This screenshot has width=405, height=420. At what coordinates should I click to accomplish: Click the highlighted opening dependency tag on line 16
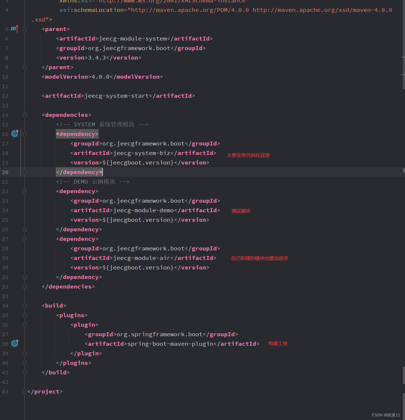pos(77,134)
